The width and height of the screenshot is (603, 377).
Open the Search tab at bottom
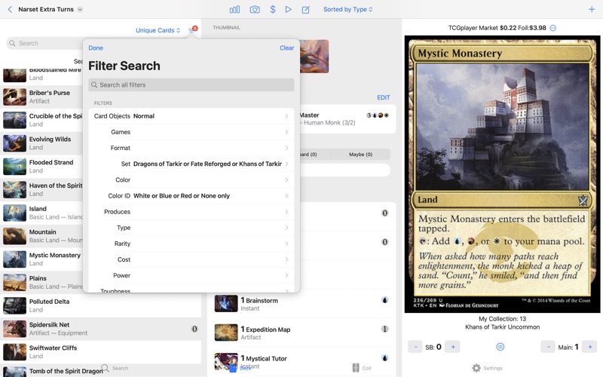tap(115, 368)
